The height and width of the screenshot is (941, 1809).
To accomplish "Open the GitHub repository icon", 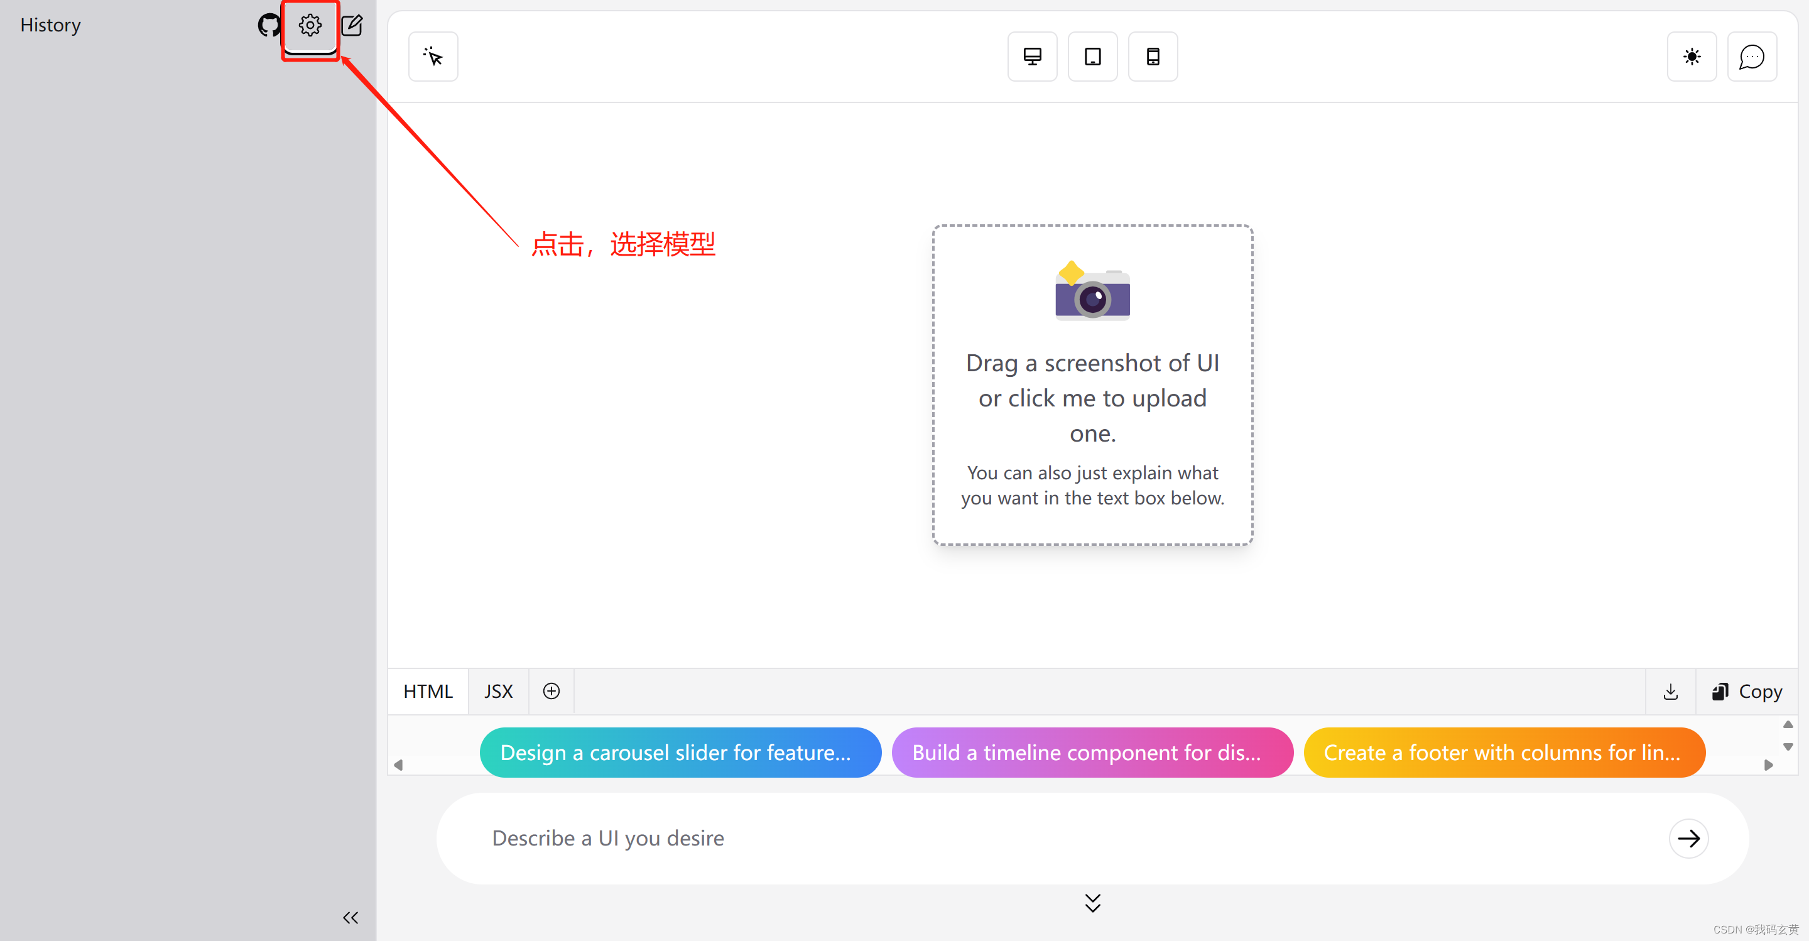I will pos(268,25).
